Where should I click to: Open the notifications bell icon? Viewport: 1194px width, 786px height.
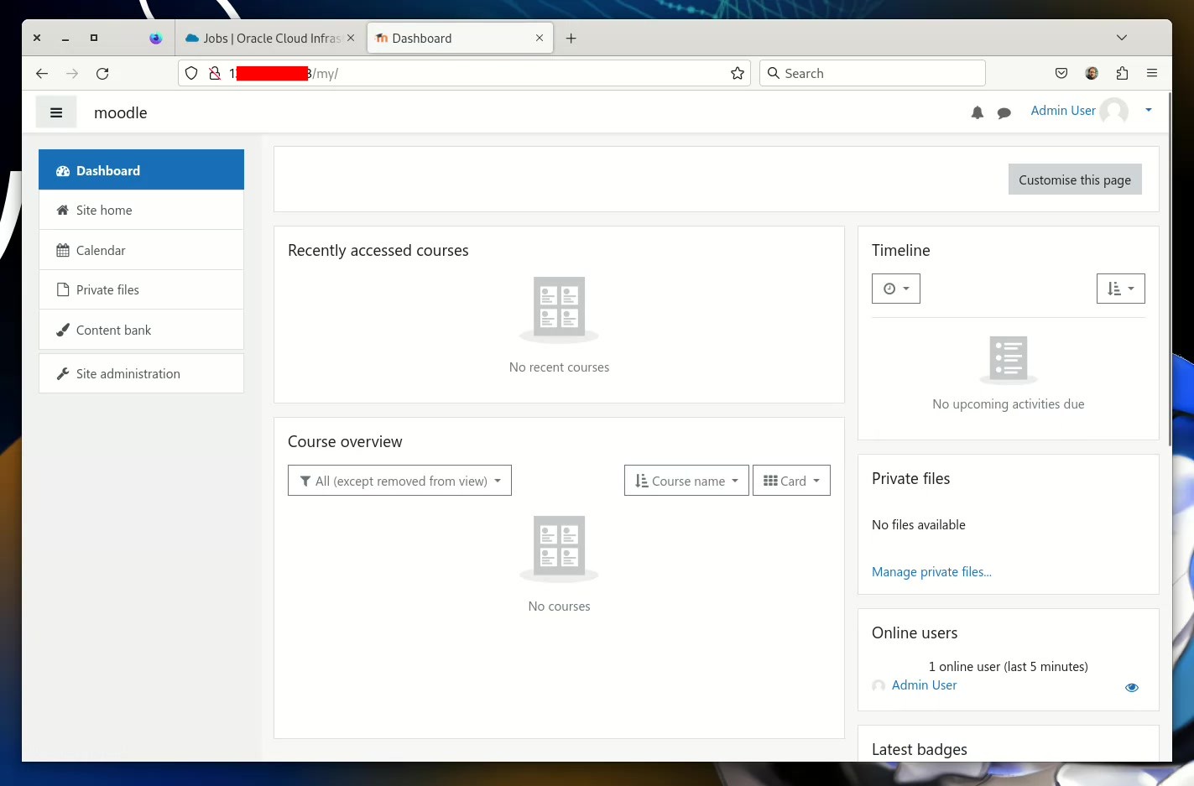point(977,112)
